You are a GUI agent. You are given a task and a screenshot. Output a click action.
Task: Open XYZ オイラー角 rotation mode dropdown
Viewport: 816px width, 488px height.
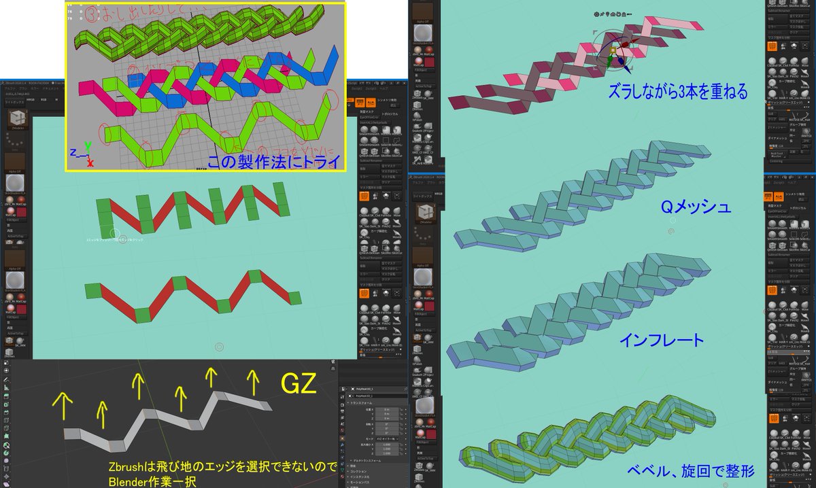click(387, 439)
